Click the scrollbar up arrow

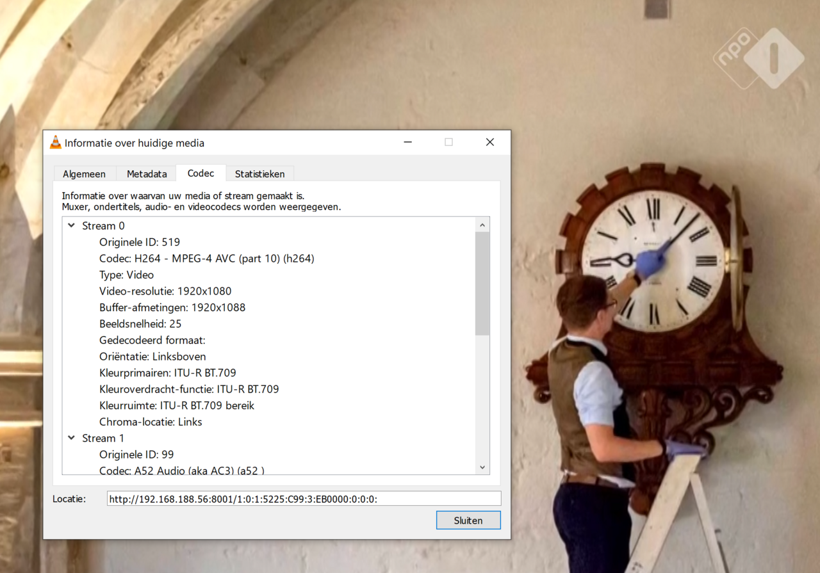pyautogui.click(x=482, y=225)
